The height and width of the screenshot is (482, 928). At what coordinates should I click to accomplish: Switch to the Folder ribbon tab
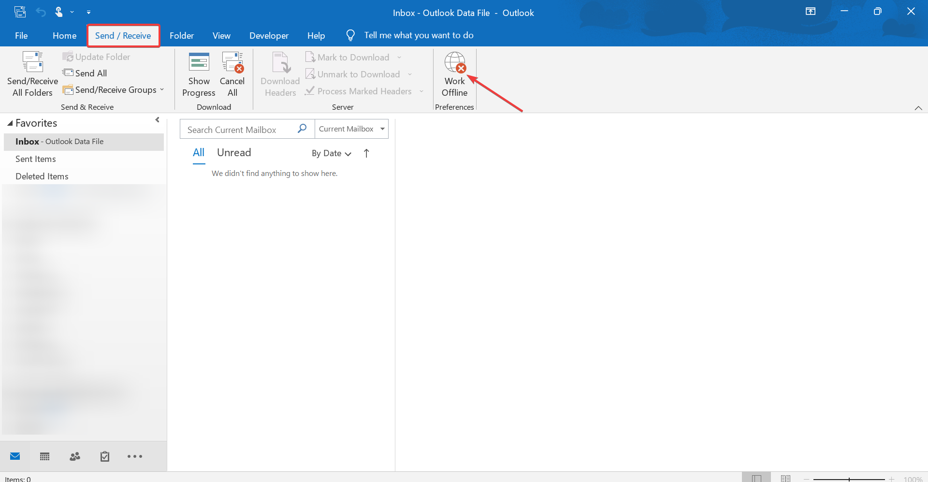pyautogui.click(x=182, y=36)
